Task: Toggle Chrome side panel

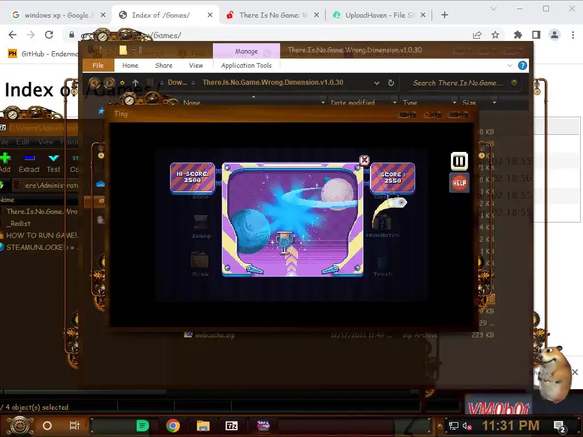Action: [536, 35]
